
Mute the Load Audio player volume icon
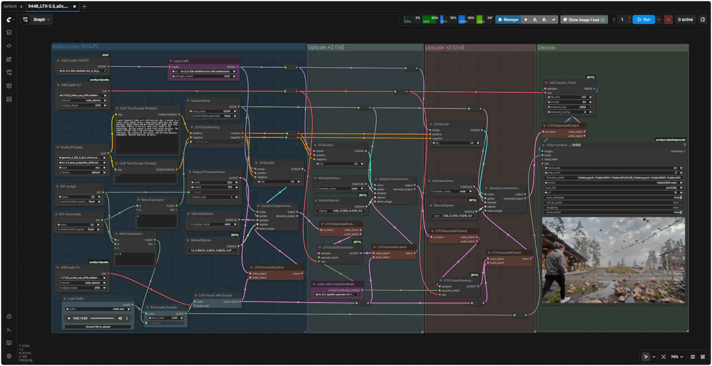tap(120, 318)
